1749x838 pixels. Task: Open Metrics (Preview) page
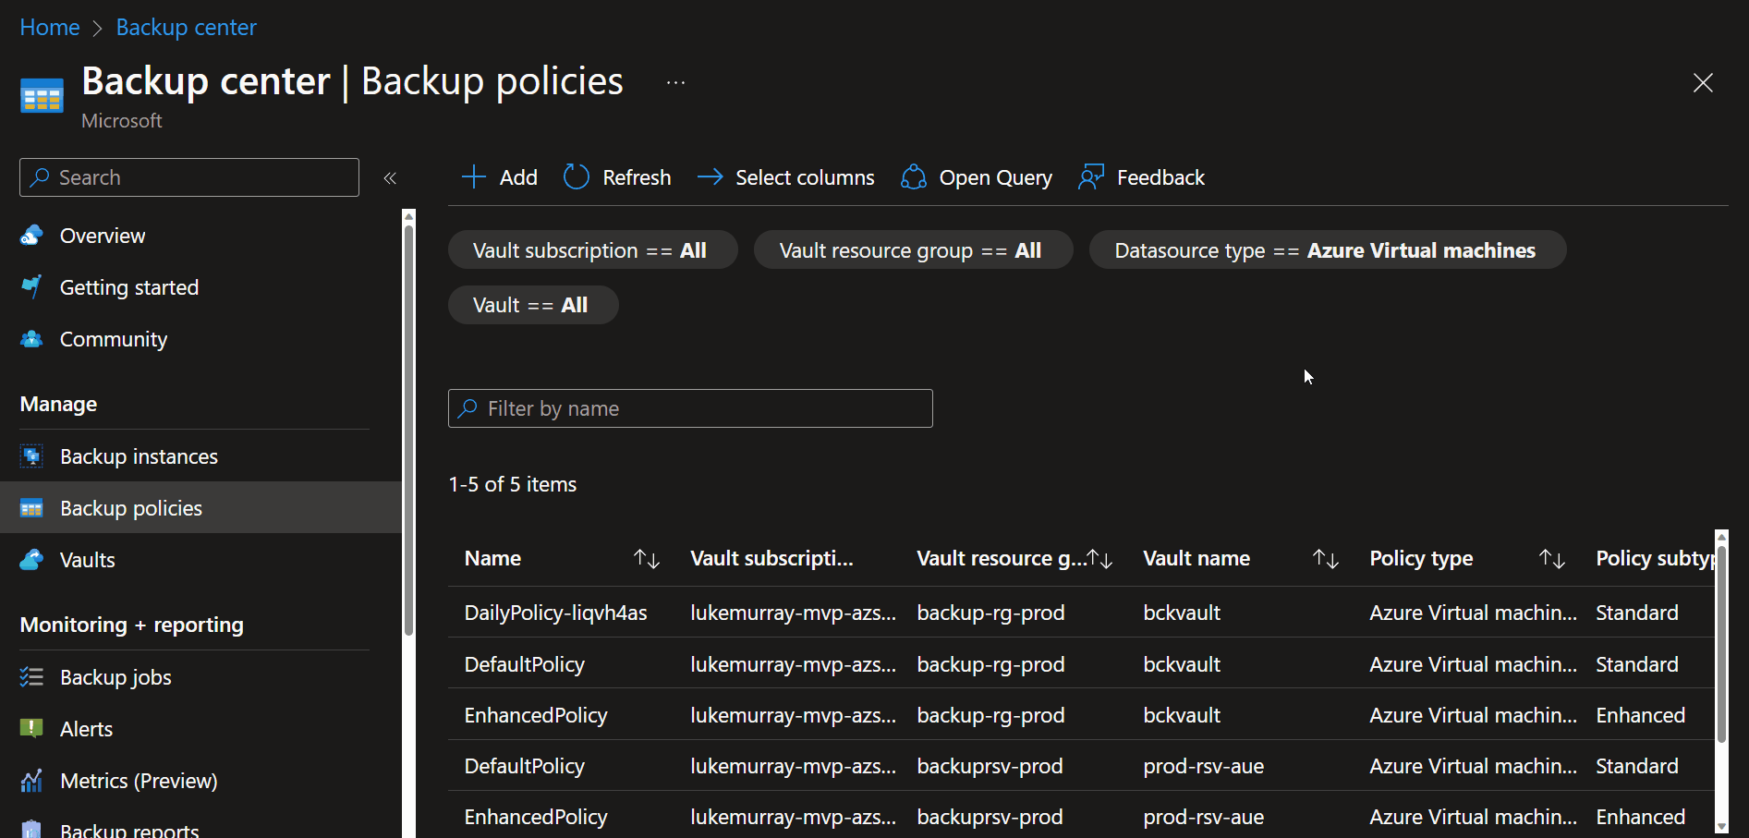(139, 781)
